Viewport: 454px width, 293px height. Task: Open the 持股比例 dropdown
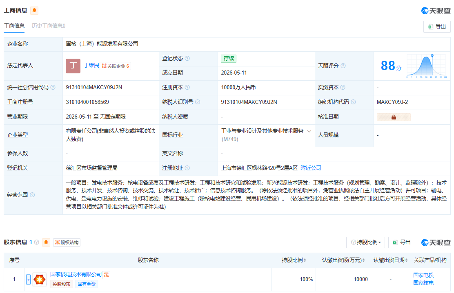tap(365, 242)
